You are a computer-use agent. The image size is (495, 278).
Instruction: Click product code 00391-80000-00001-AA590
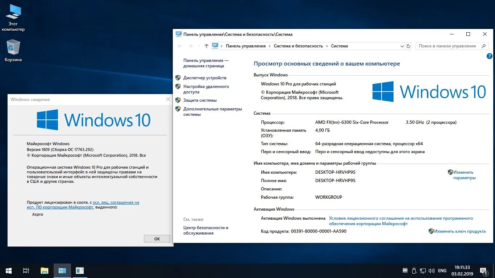[319, 231]
